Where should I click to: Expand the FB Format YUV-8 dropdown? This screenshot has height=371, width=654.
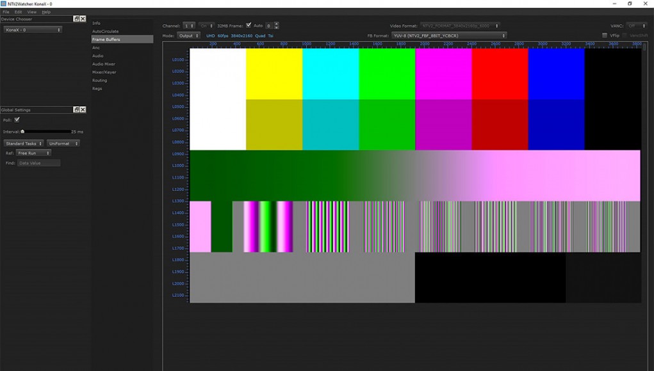449,36
